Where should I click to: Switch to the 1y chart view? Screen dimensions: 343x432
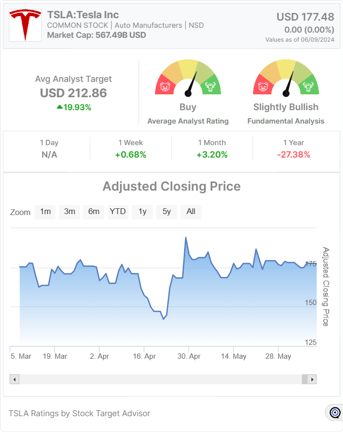click(x=142, y=212)
